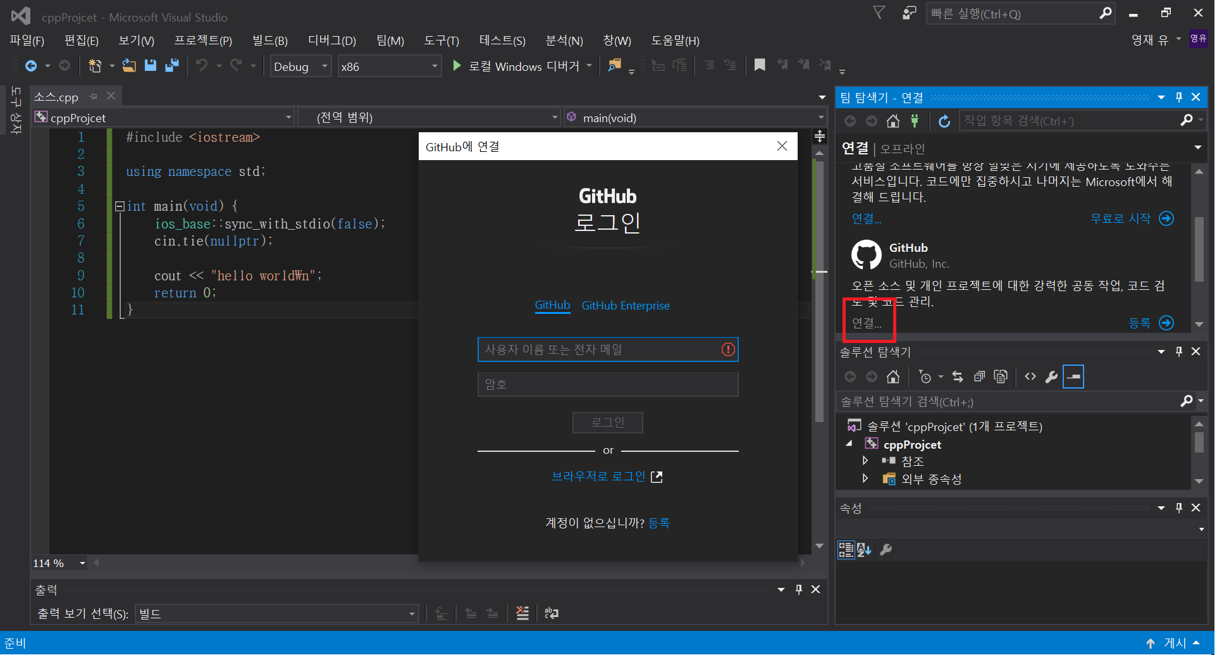The image size is (1217, 655).
Task: Click the 무료로 시작 arrow circle icon
Action: pos(1166,218)
